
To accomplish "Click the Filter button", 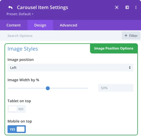I will pos(131,35).
